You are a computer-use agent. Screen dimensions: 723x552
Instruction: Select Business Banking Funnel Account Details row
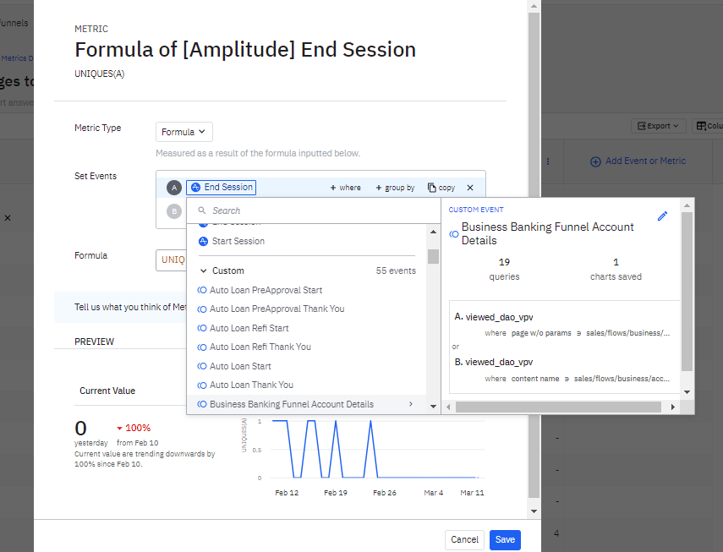click(x=307, y=404)
